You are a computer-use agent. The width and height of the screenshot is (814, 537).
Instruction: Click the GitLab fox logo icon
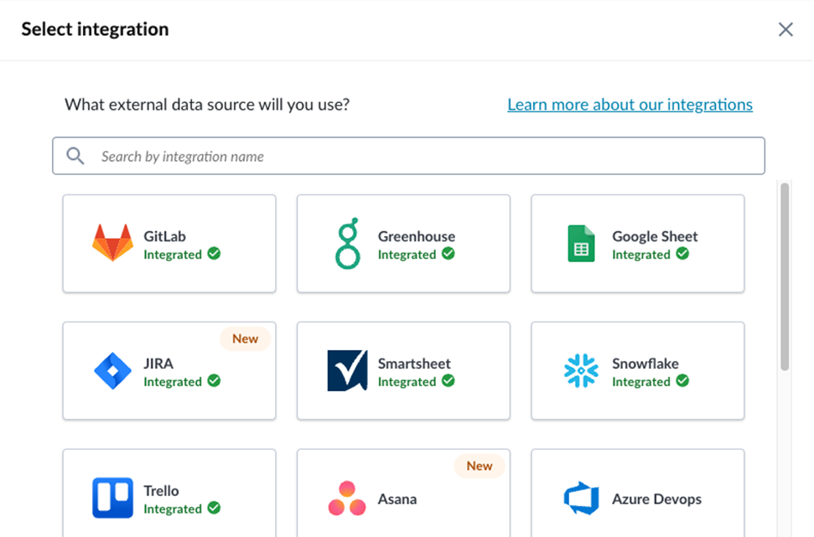pyautogui.click(x=112, y=242)
